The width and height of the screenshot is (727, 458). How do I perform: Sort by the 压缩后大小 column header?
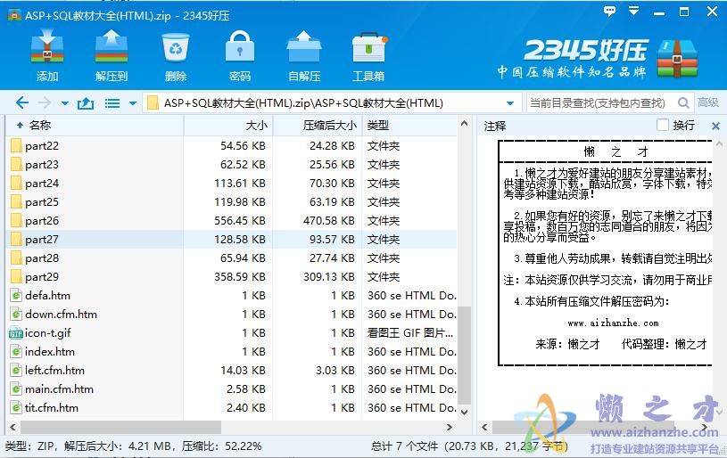[x=318, y=125]
